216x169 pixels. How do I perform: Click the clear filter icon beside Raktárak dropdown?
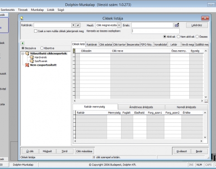tap(78, 25)
